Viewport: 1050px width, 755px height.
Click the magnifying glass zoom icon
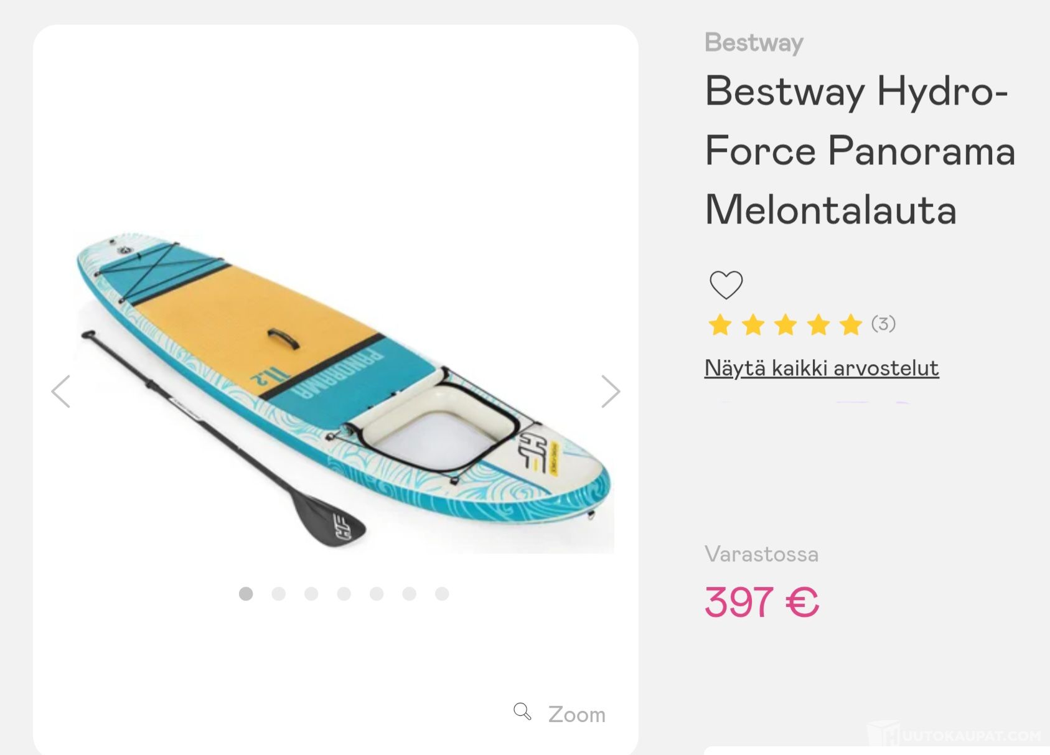click(522, 711)
